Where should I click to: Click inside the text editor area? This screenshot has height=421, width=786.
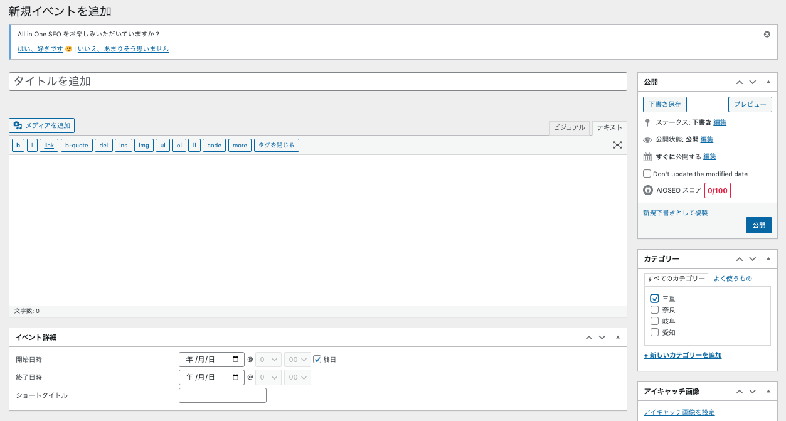point(318,230)
